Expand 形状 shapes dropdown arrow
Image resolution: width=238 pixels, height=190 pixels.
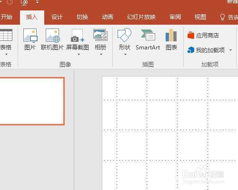(x=125, y=54)
